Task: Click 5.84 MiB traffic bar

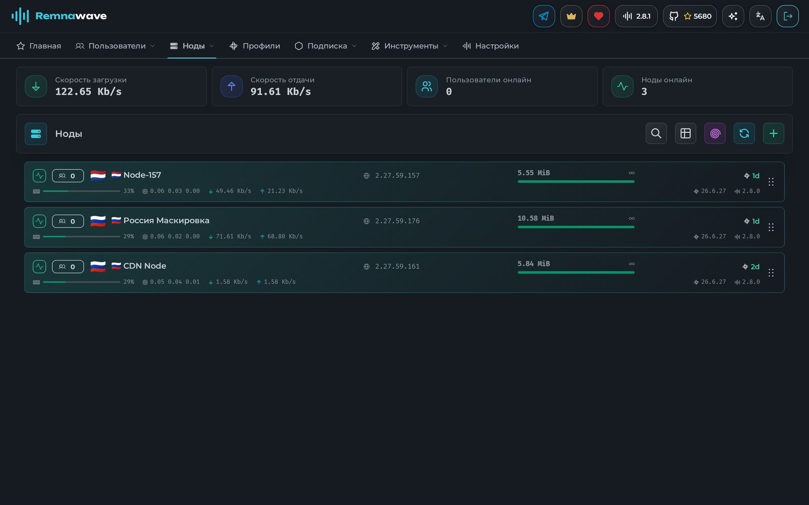Action: coord(576,272)
